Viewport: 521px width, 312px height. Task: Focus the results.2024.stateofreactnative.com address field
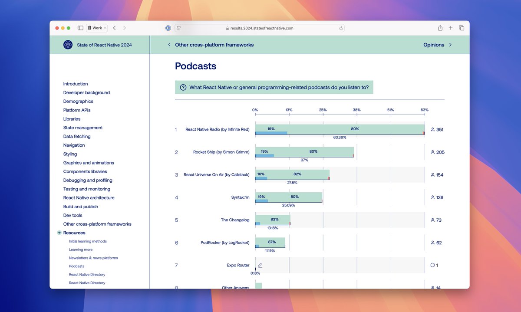tap(260, 28)
